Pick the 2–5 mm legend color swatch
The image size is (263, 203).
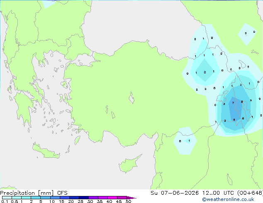[36, 198]
